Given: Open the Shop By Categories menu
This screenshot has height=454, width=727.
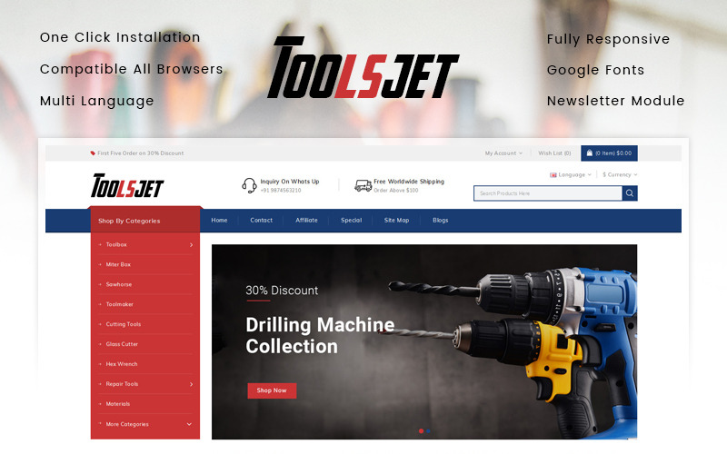Looking at the screenshot, I should [x=145, y=221].
